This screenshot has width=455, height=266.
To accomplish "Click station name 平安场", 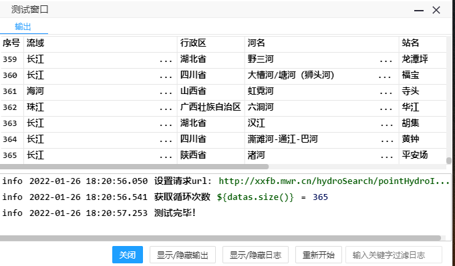I will (415, 155).
